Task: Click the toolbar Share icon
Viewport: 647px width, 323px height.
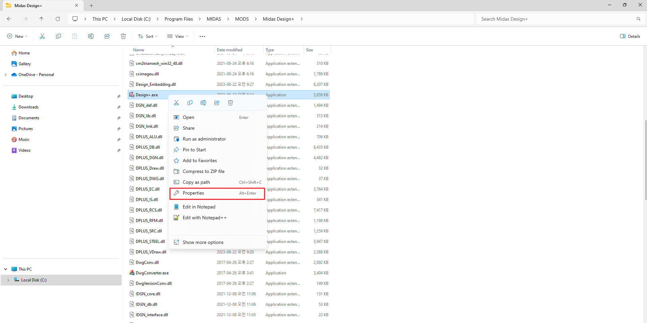Action: pyautogui.click(x=107, y=36)
